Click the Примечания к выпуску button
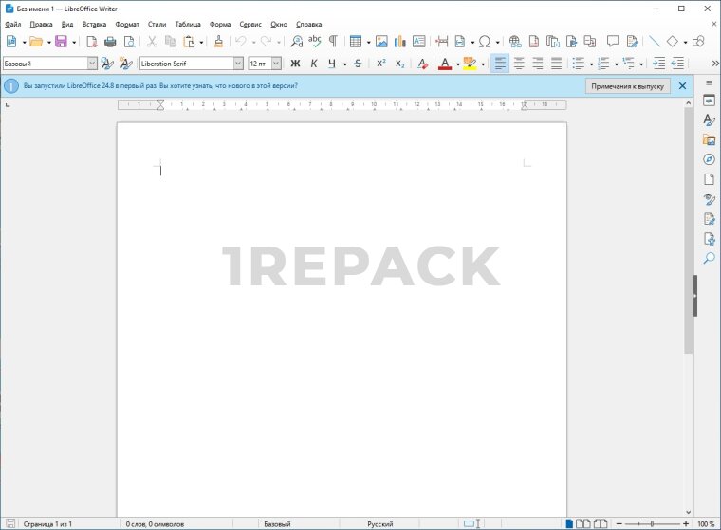Image resolution: width=721 pixels, height=530 pixels. [x=628, y=85]
